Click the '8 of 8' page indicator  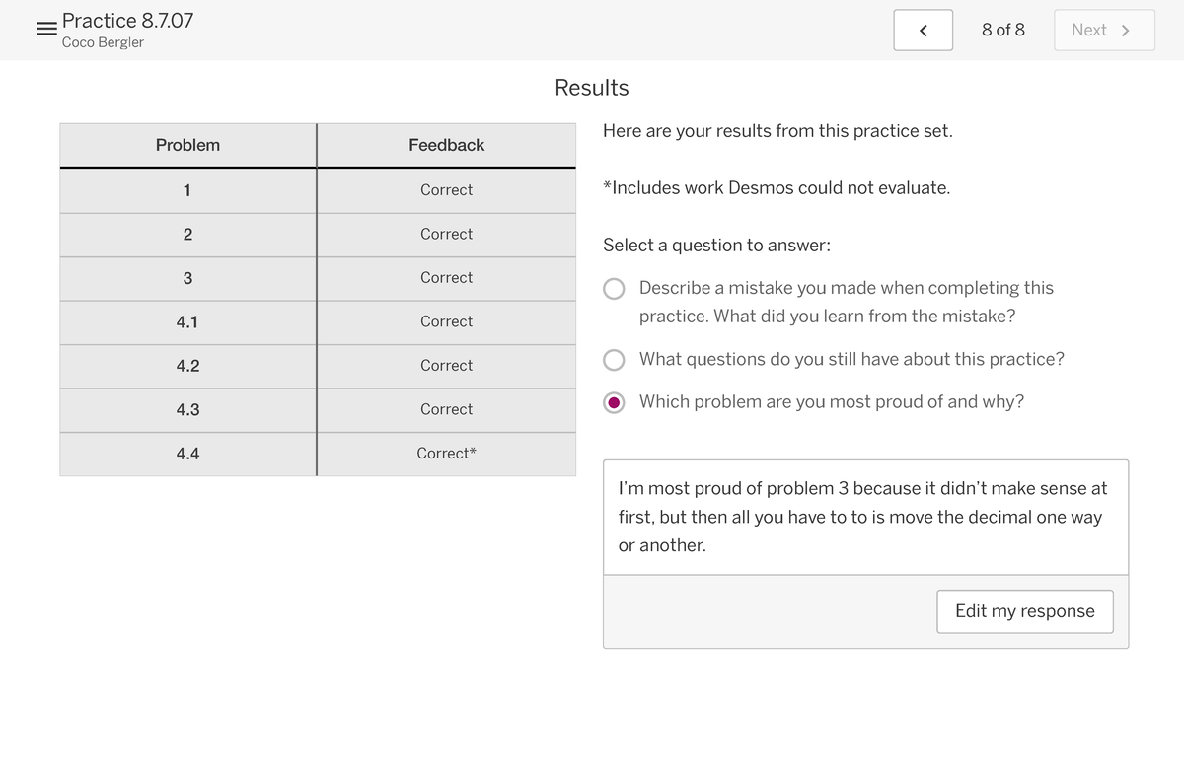(1002, 30)
